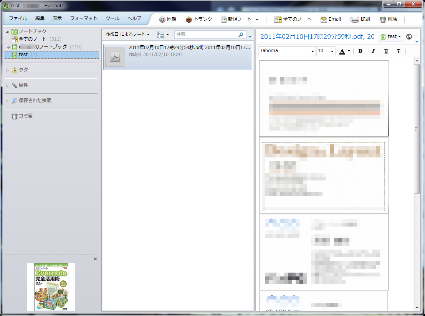Click the note vertical scrollbar thumb
The height and width of the screenshot is (316, 425).
[417, 129]
